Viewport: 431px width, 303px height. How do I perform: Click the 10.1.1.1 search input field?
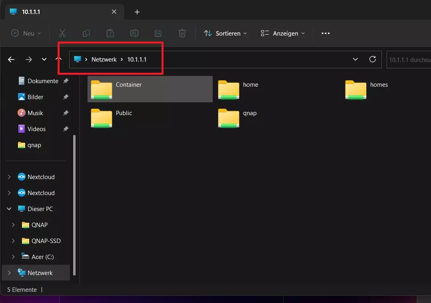click(x=409, y=60)
